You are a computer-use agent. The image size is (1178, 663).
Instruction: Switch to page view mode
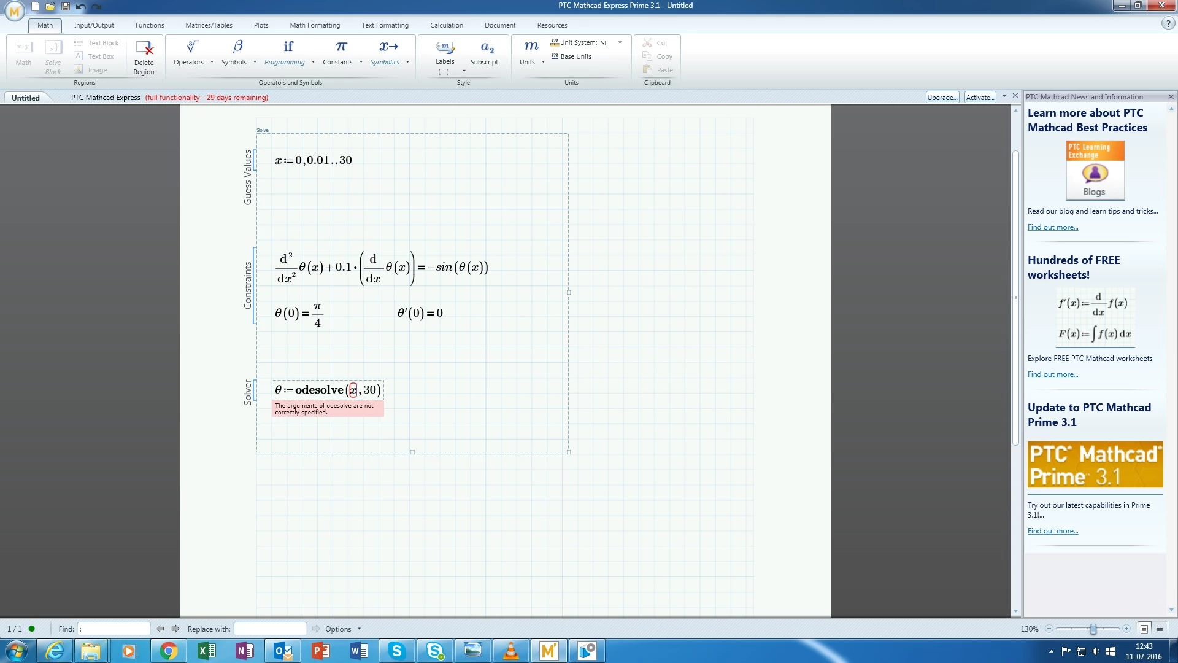1144,629
